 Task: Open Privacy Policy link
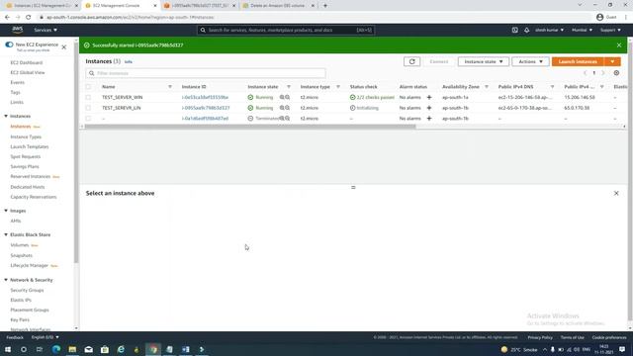[x=540, y=337]
